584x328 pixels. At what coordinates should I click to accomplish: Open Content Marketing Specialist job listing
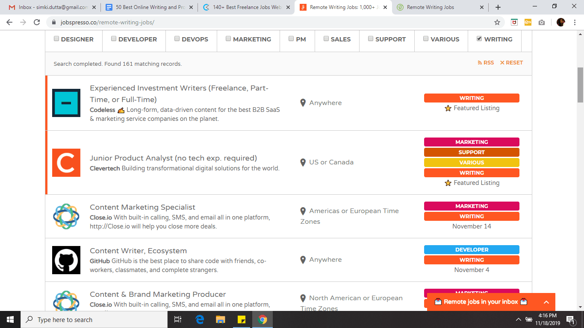pyautogui.click(x=142, y=207)
